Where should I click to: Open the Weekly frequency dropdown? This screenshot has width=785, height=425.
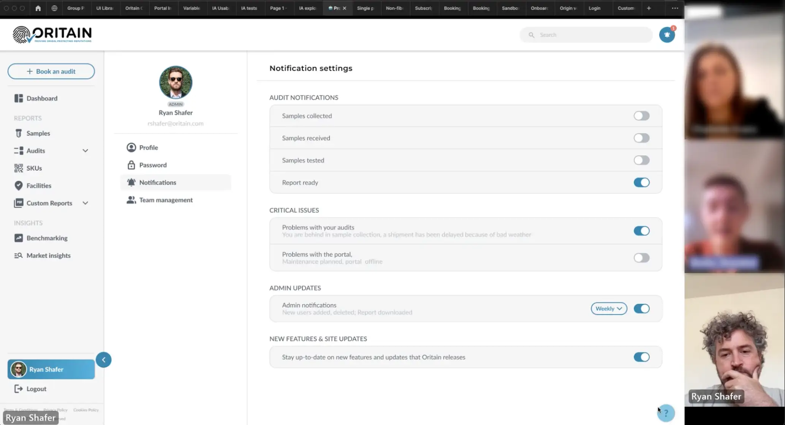coord(608,308)
